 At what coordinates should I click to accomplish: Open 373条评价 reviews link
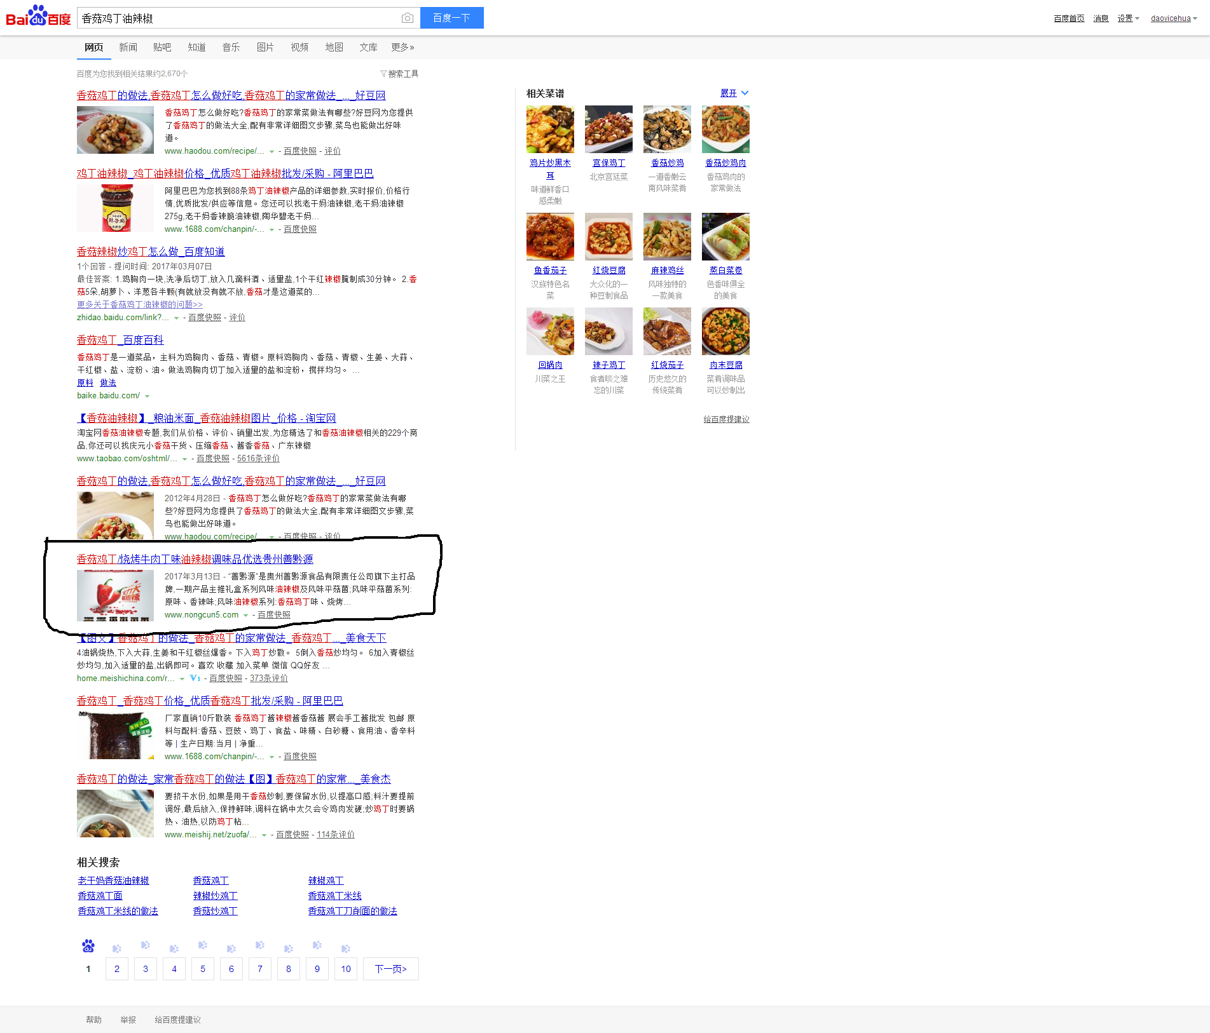click(269, 678)
